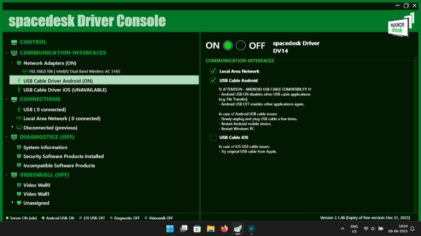Click the Unassigned icon
This screenshot has height=236, width=421.
[19, 203]
